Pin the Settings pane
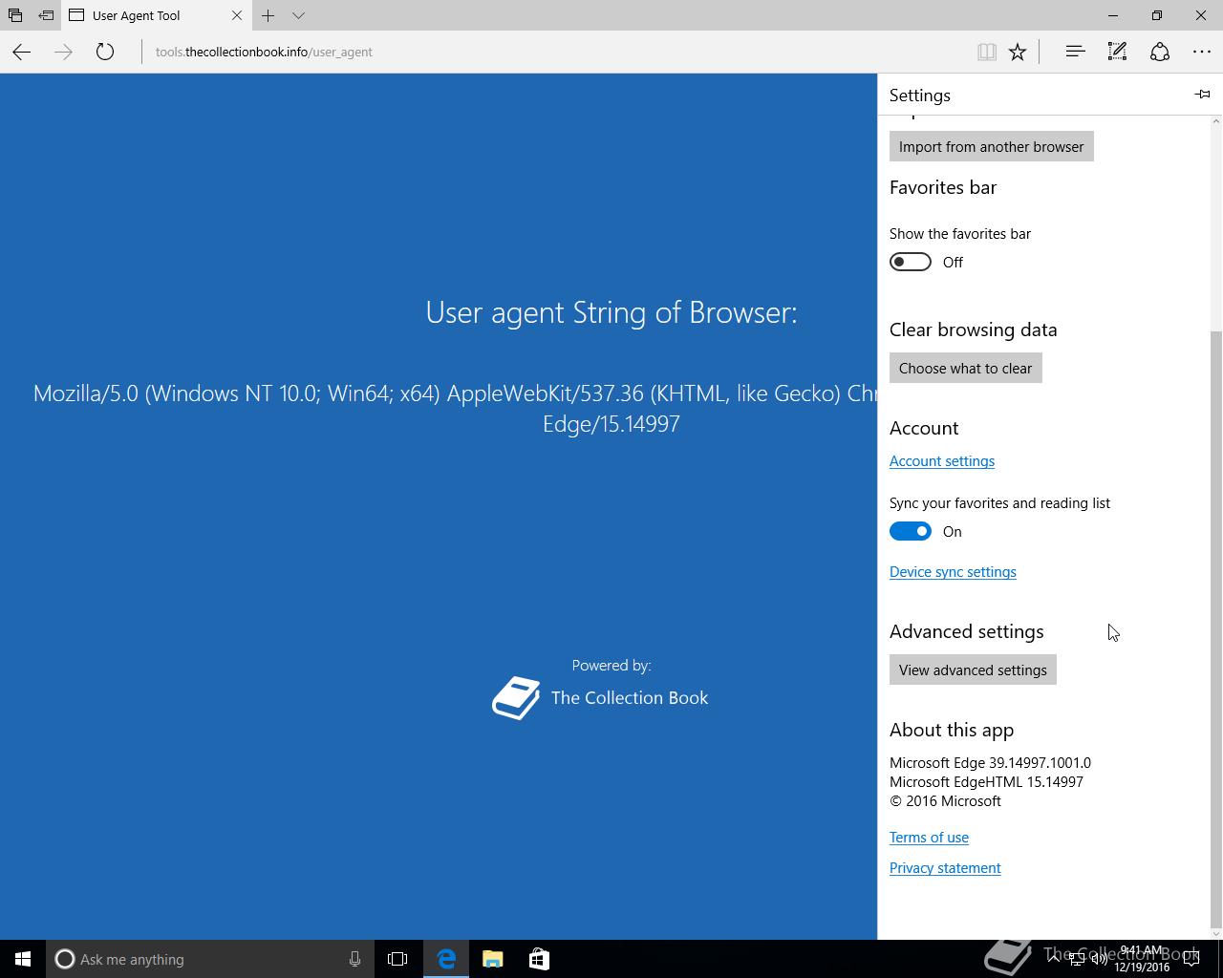The height and width of the screenshot is (978, 1223). 1202,95
